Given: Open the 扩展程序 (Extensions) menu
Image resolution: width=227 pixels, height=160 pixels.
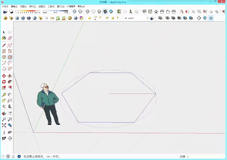Looking at the screenshot, I should (x=71, y=7).
